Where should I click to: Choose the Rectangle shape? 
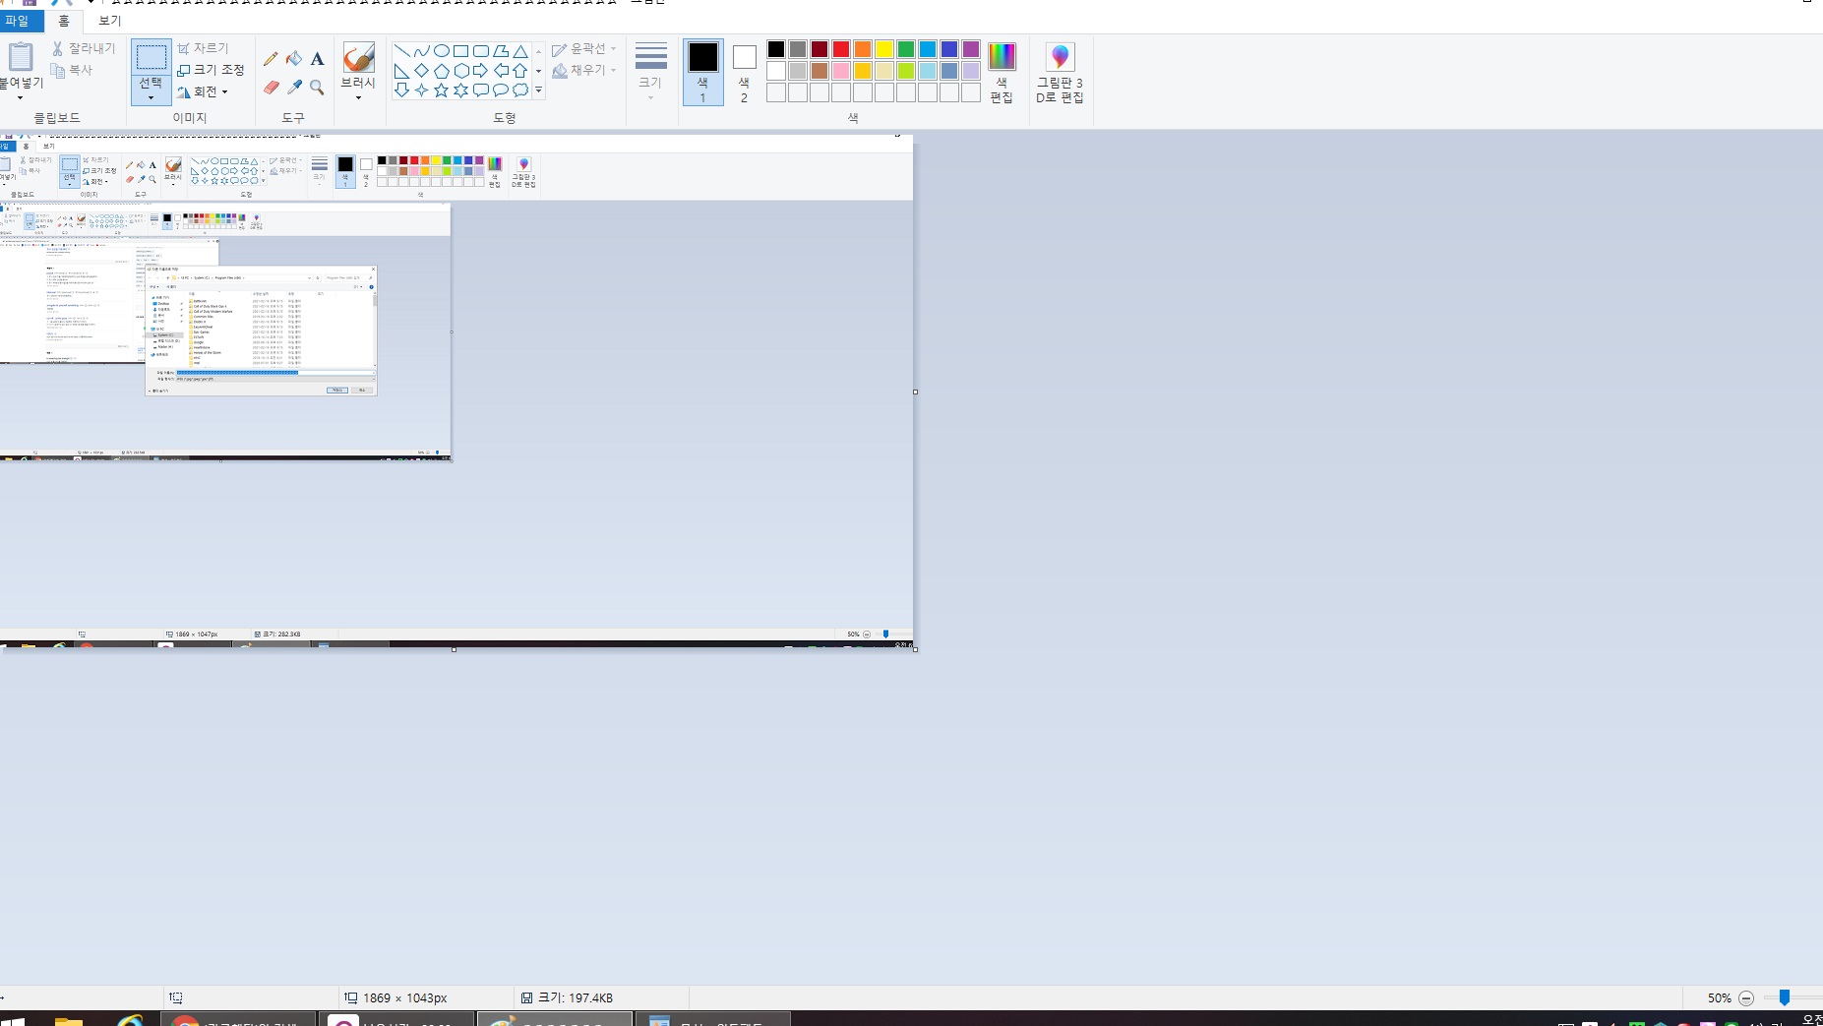pyautogui.click(x=460, y=51)
